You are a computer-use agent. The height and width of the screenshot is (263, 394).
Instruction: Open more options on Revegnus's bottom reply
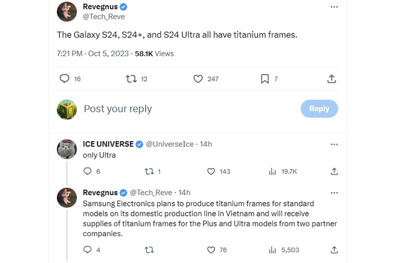tap(334, 193)
